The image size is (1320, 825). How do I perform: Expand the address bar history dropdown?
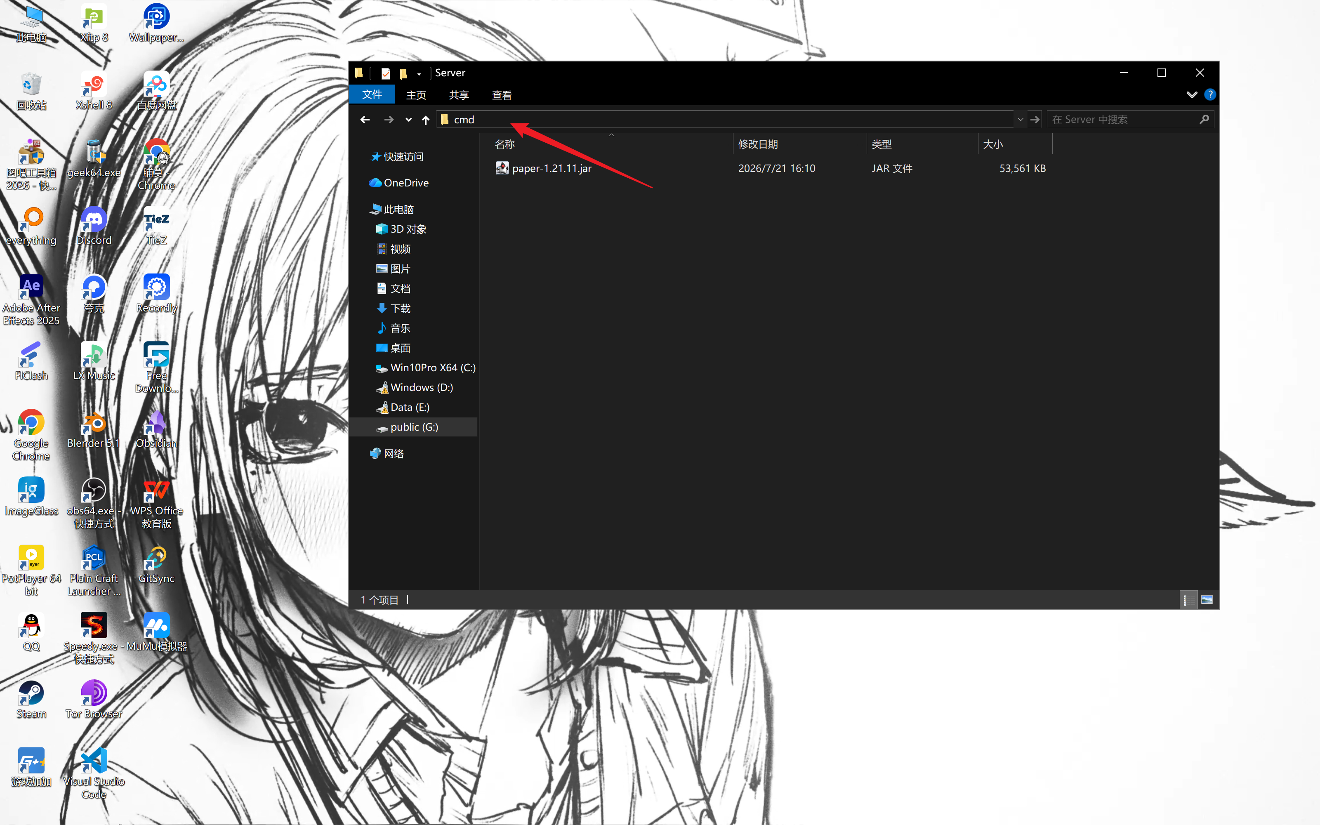(1020, 120)
